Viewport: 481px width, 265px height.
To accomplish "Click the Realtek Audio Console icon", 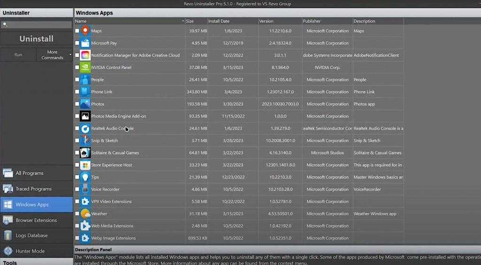I will [85, 129].
